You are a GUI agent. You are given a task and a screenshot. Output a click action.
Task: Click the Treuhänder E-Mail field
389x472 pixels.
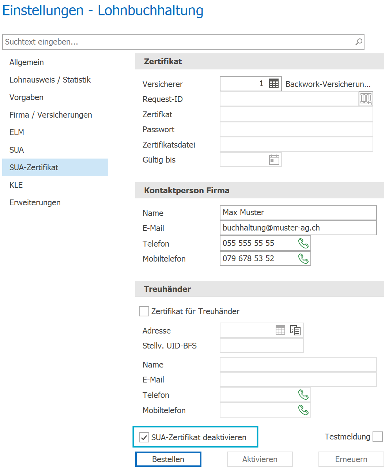298,380
